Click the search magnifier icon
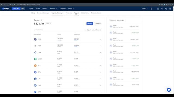This screenshot has width=174, height=97. coord(35,30)
